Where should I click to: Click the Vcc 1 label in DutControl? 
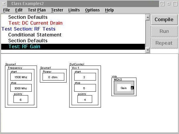coord(75,68)
